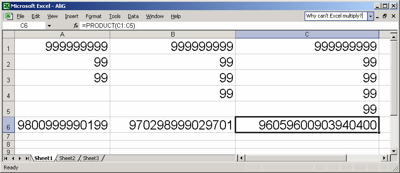Select row 4 header
400x173 pixels.
pos(9,93)
